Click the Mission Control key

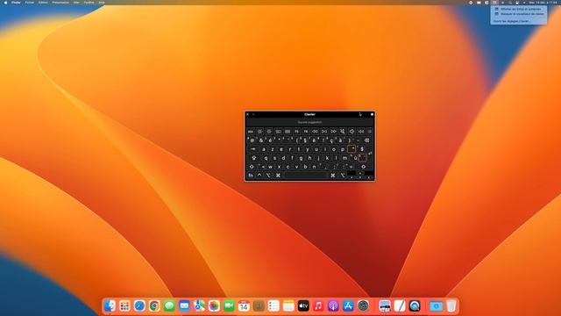(278, 132)
